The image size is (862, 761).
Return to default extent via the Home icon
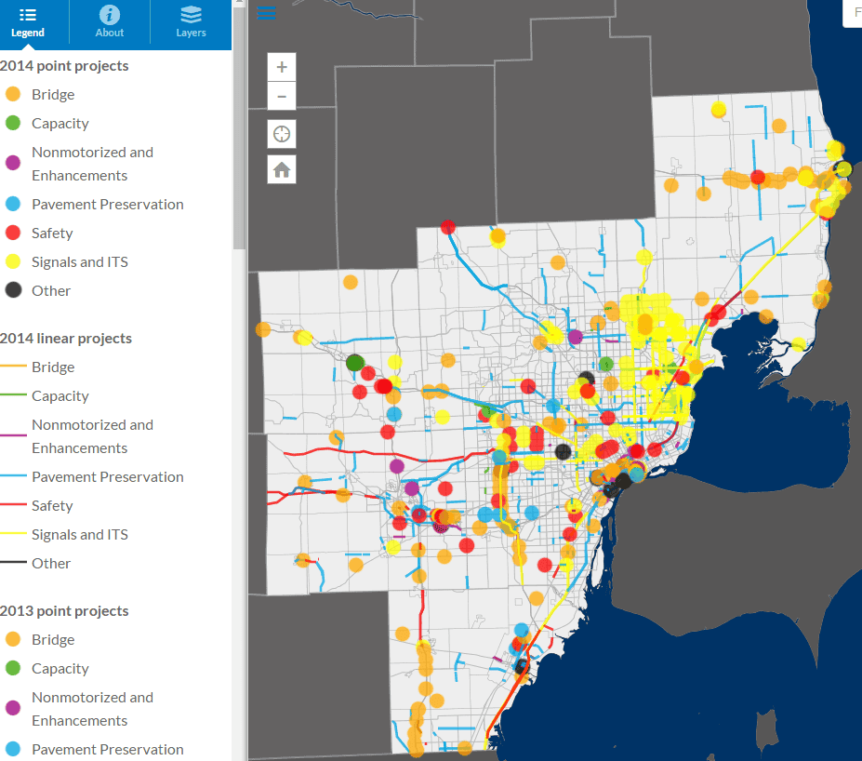pyautogui.click(x=281, y=169)
